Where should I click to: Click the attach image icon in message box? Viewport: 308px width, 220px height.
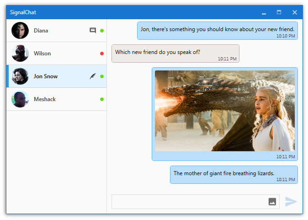(x=272, y=202)
